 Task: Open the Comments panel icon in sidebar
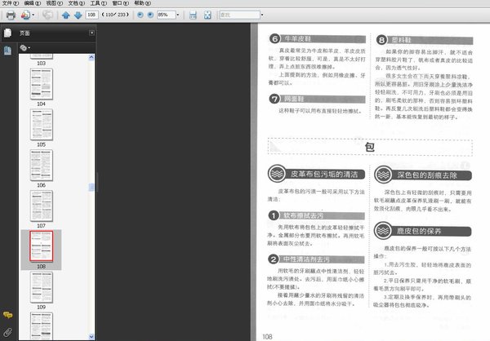(8, 314)
